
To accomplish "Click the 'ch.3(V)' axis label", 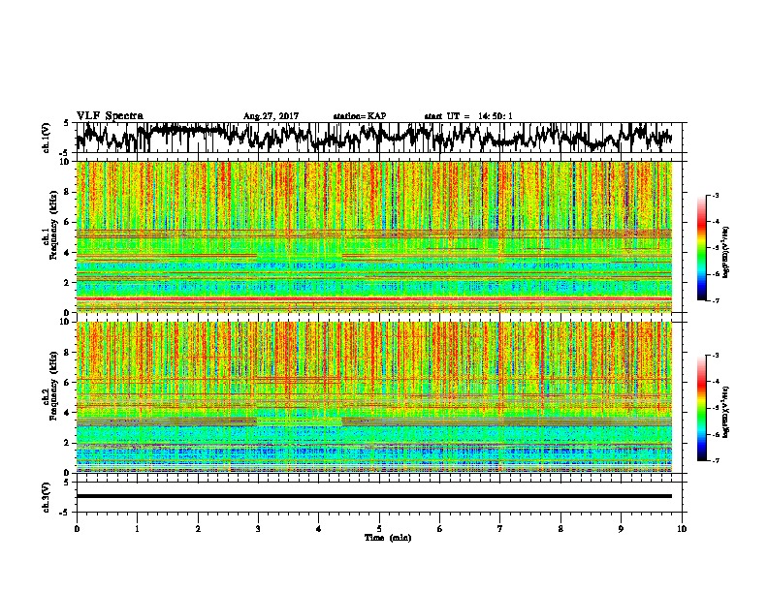I will pos(46,497).
